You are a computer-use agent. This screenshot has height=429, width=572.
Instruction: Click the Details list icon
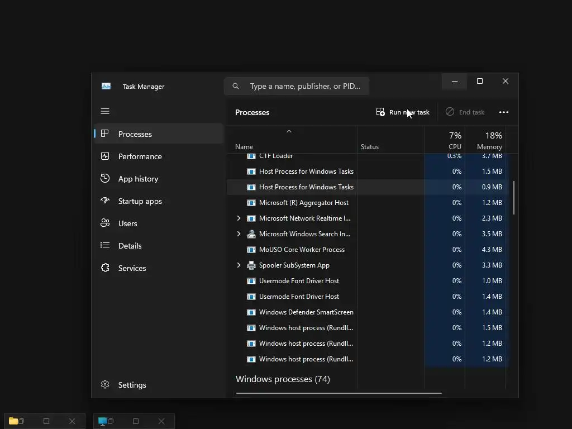coord(104,246)
